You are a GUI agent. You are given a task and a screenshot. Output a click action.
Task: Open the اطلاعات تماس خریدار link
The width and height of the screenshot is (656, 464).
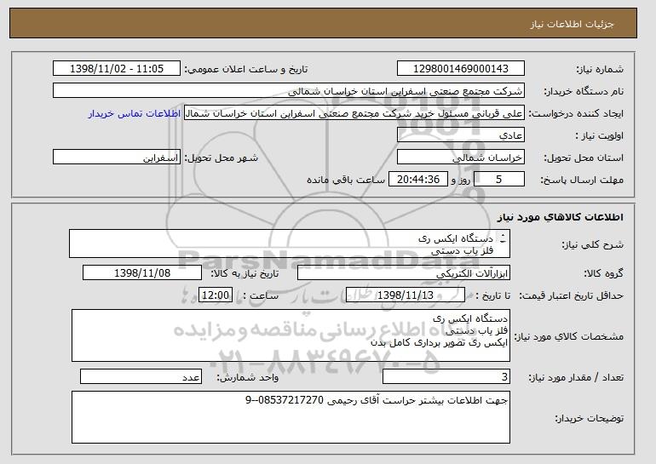click(x=135, y=113)
